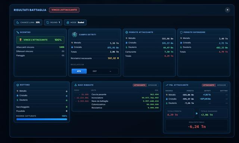
Task: Click the Risultati Battaglia title
Action: pos(30,10)
